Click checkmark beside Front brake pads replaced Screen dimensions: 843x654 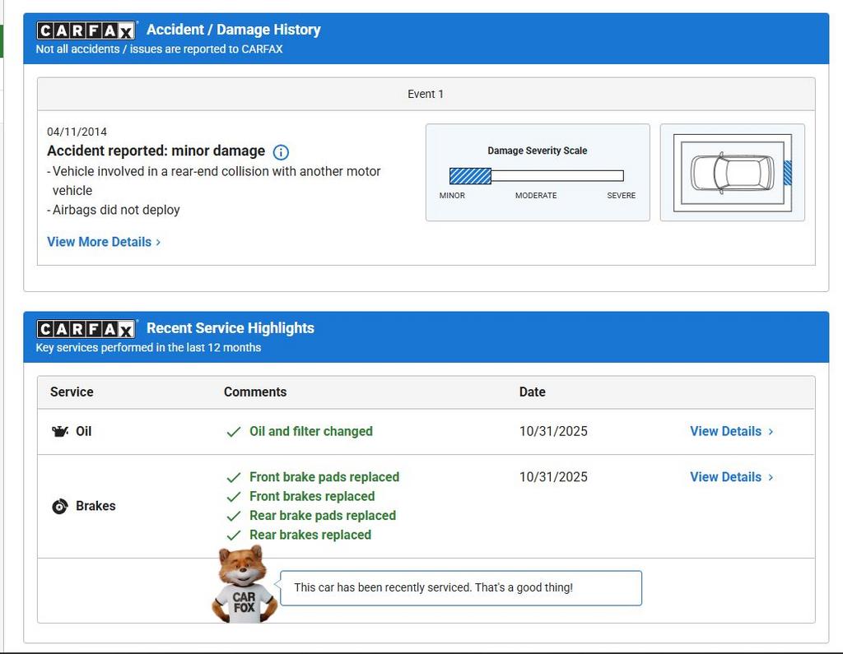point(234,477)
